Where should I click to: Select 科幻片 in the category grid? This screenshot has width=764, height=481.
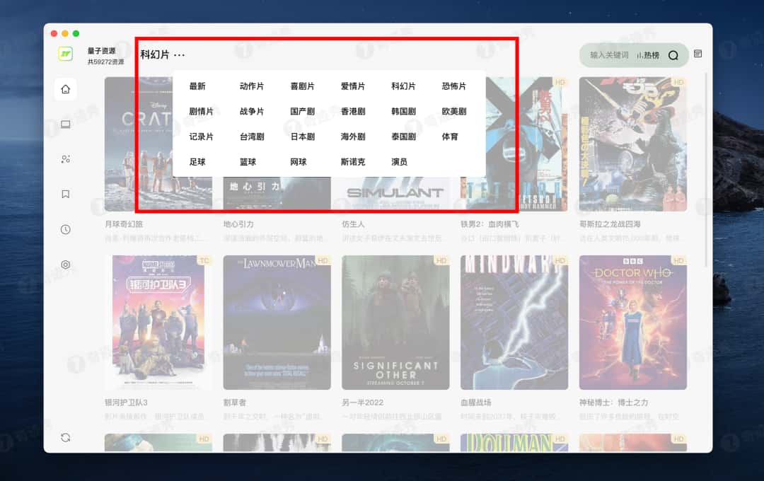pos(403,86)
